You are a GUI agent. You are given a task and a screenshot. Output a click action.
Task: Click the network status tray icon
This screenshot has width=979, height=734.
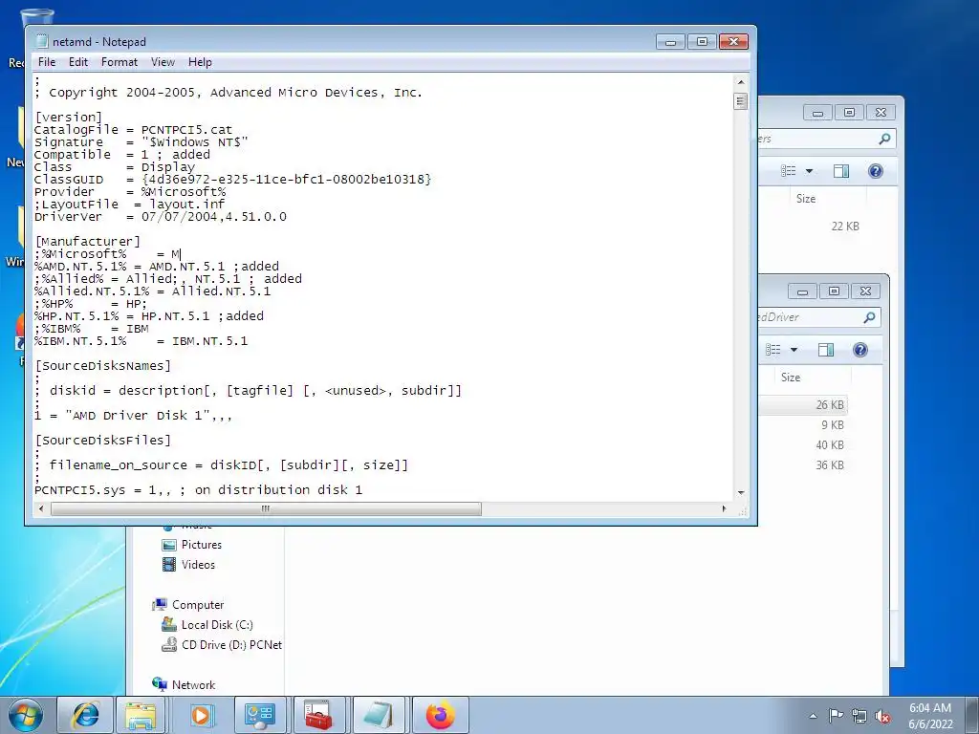pyautogui.click(x=859, y=717)
